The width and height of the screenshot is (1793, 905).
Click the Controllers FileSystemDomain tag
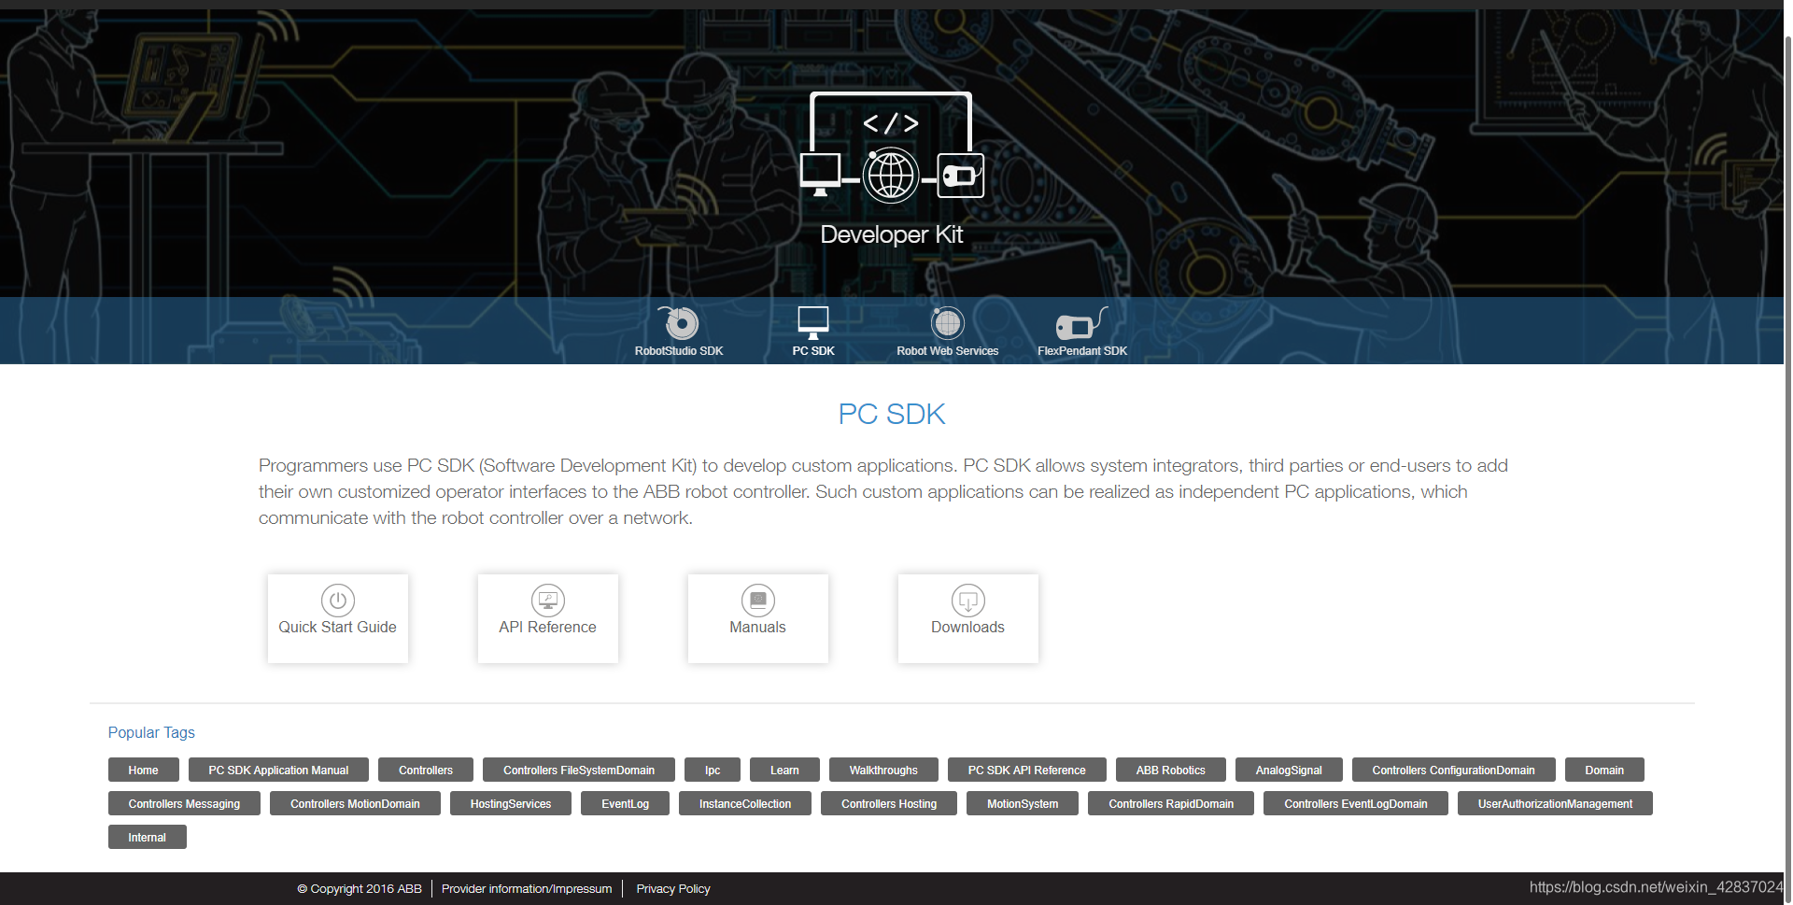(578, 770)
